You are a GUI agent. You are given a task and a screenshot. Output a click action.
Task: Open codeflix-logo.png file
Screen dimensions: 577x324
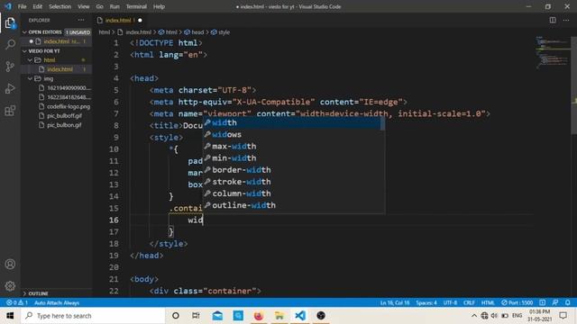click(x=69, y=106)
